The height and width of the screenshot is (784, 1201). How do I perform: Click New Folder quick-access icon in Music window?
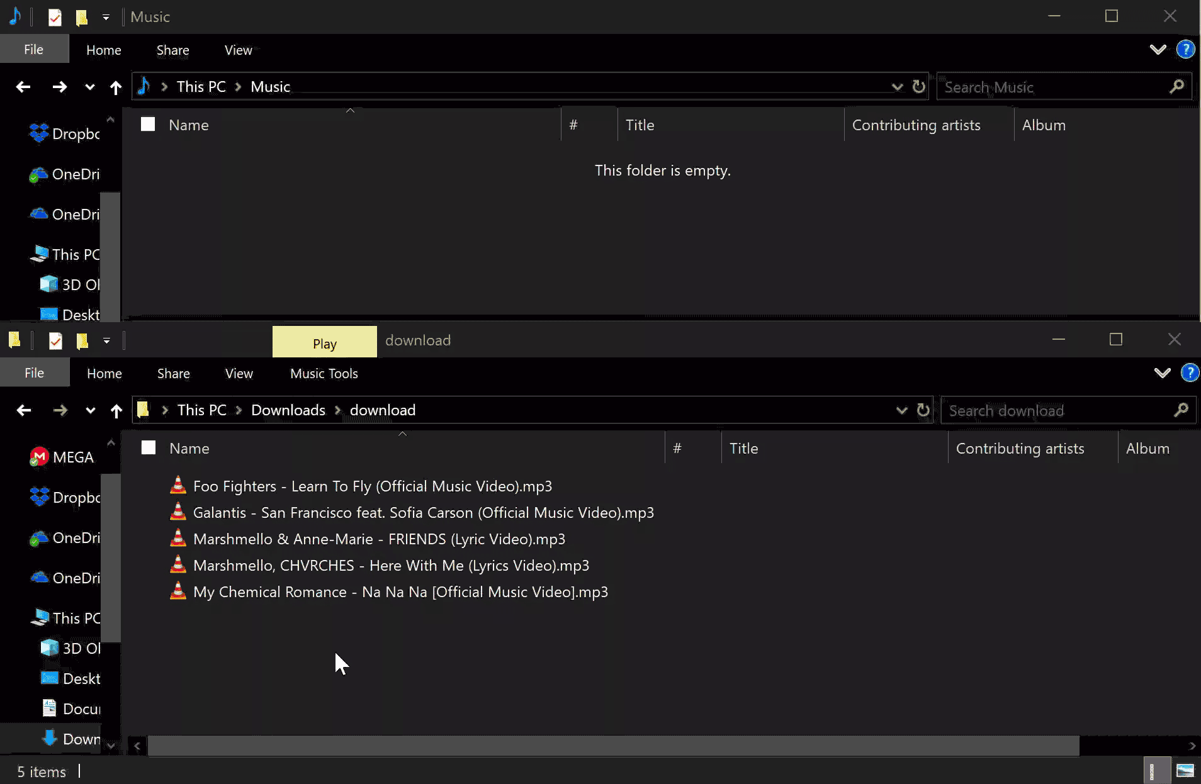(81, 17)
